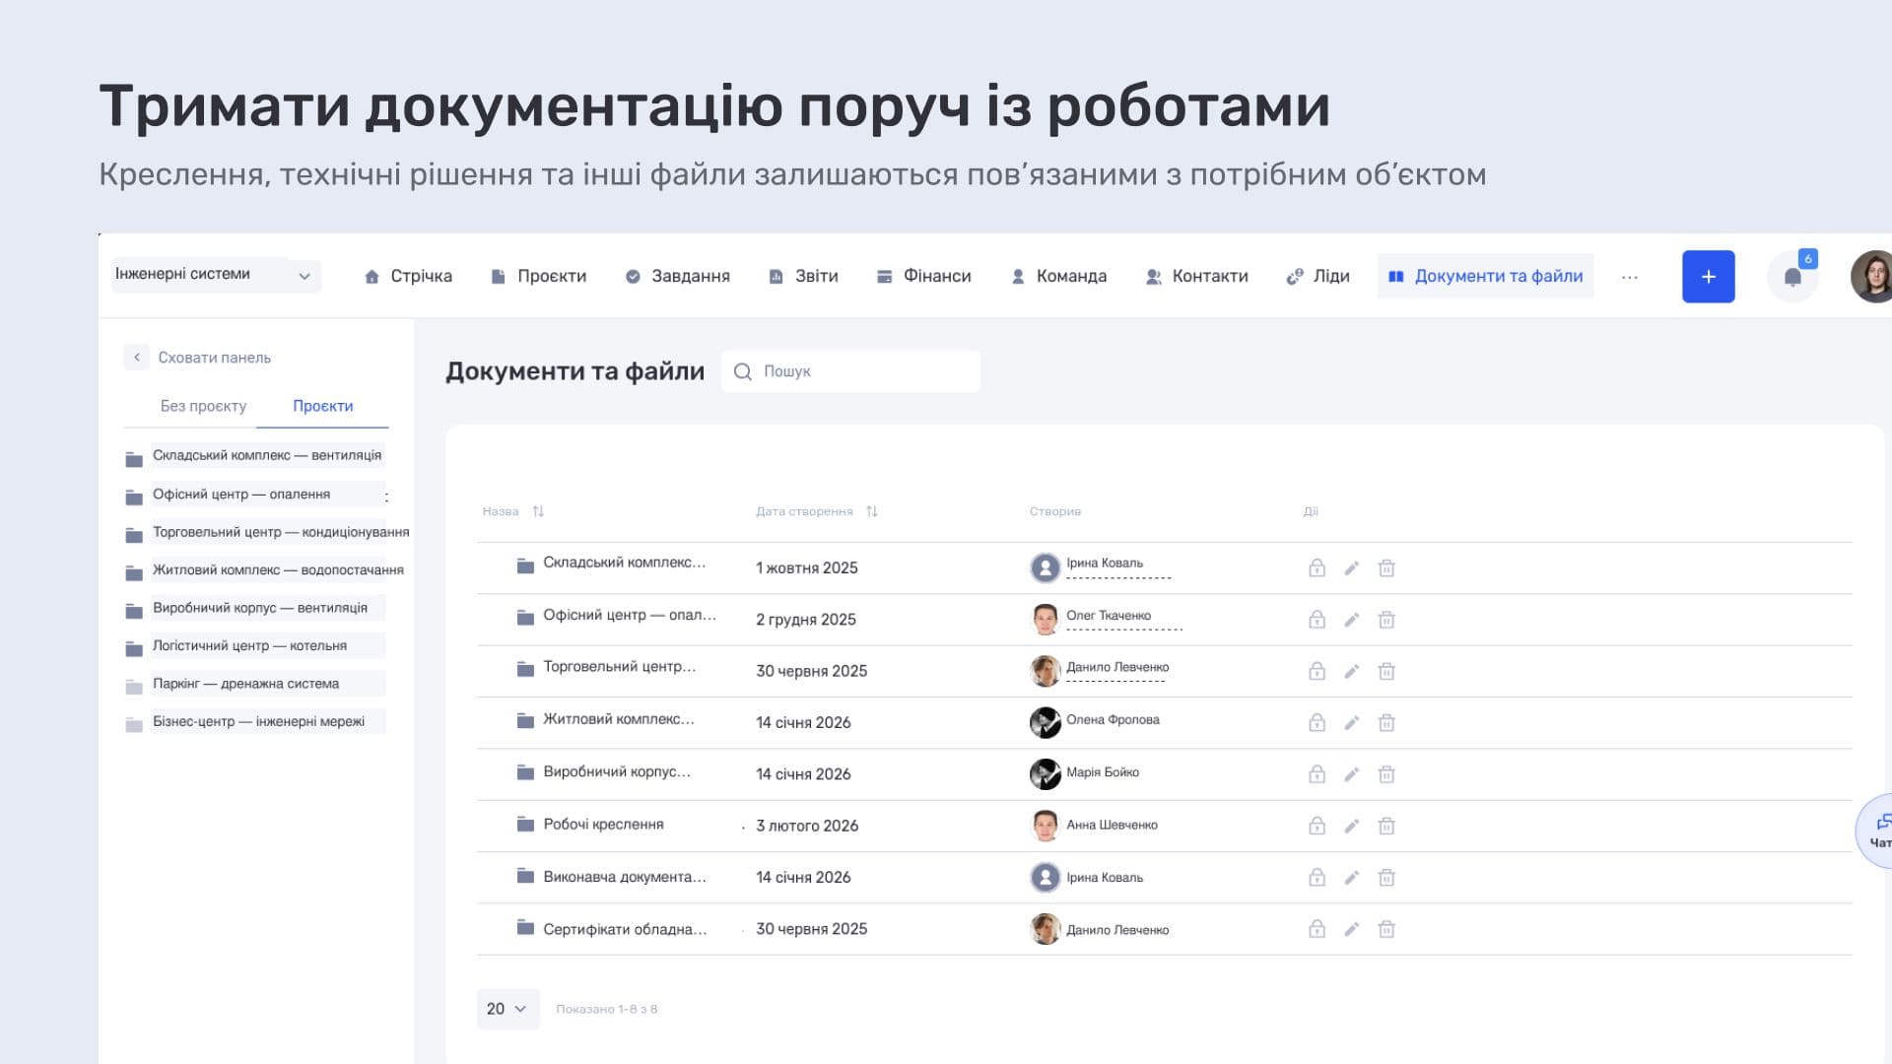Viewport: 1892px width, 1064px height.
Task: Click the blue plus create button
Action: [1708, 277]
